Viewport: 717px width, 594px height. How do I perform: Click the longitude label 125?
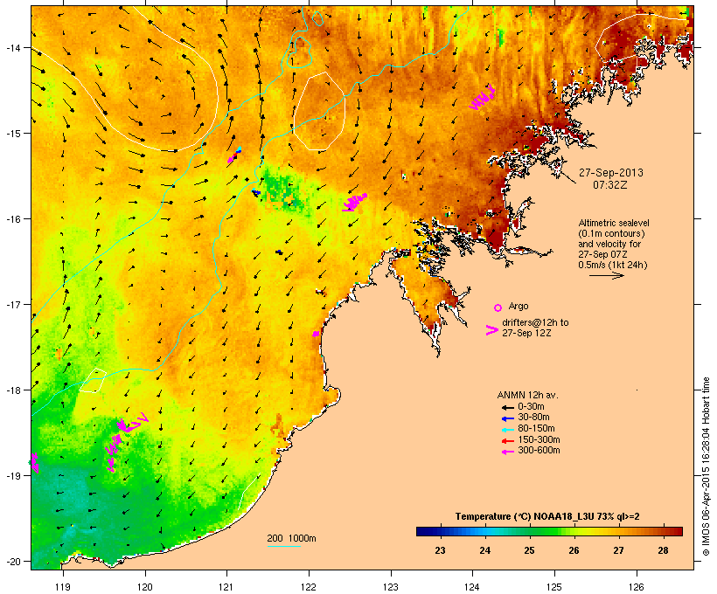554,587
